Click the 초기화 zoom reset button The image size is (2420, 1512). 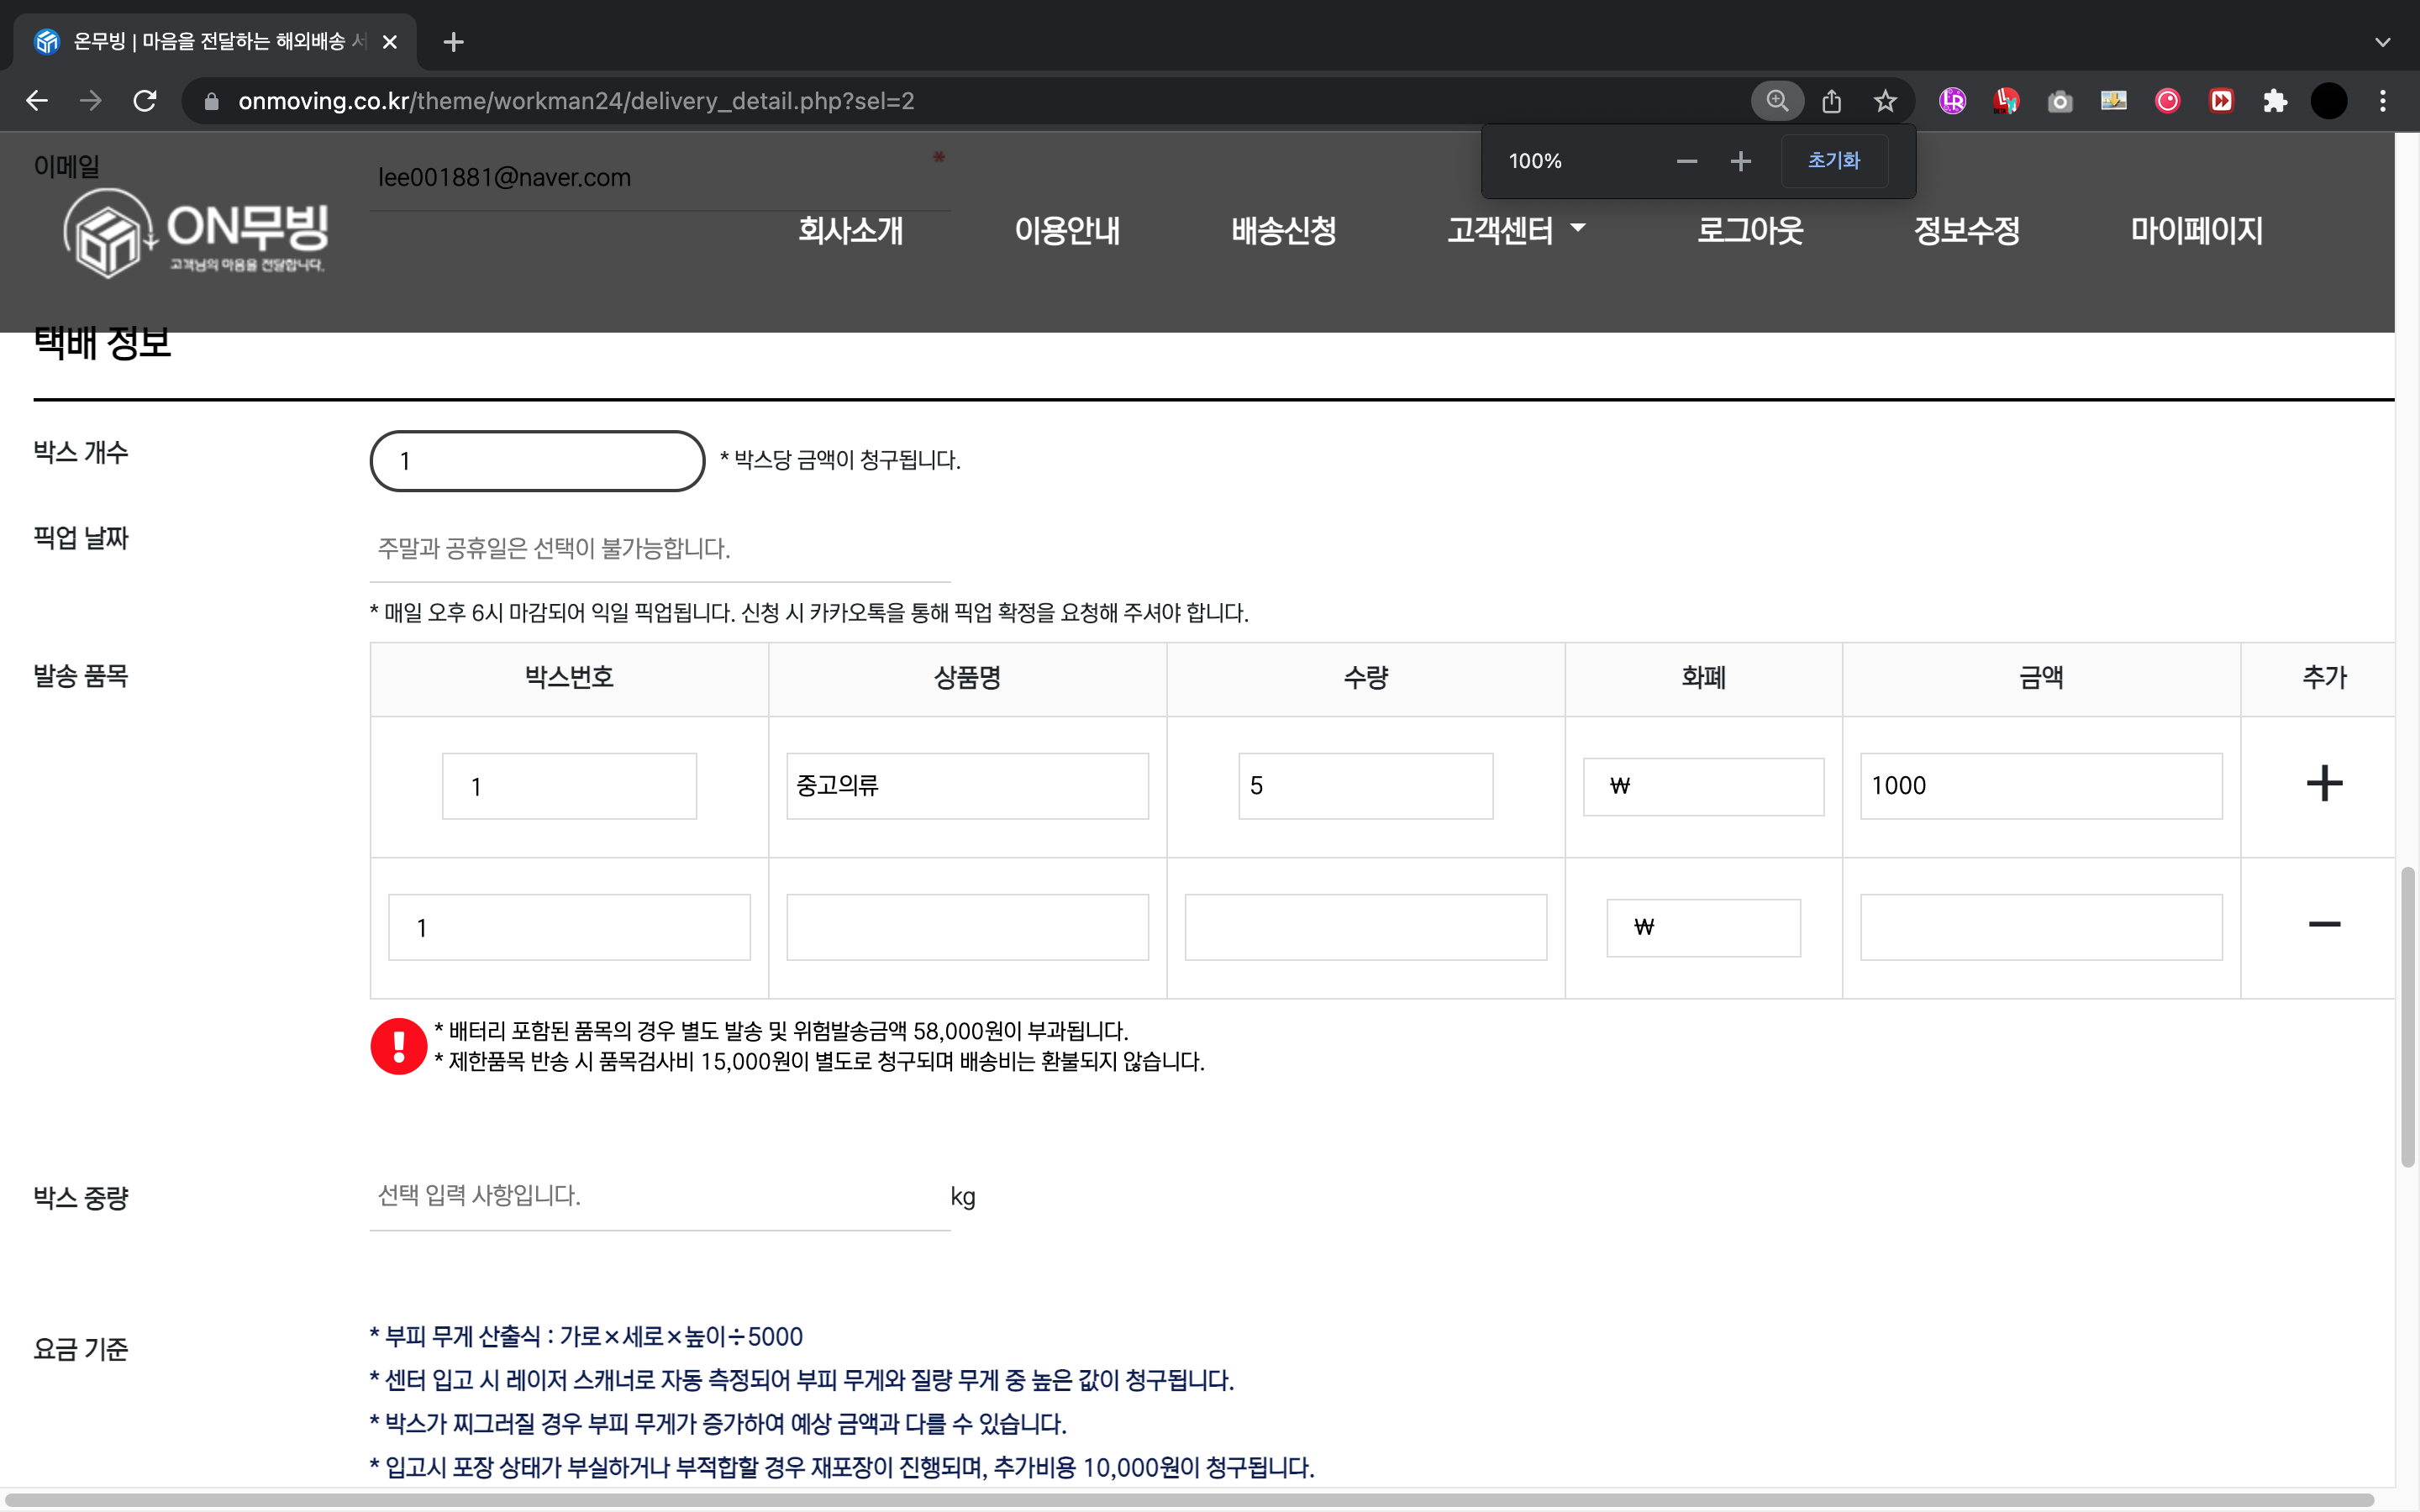pos(1833,161)
